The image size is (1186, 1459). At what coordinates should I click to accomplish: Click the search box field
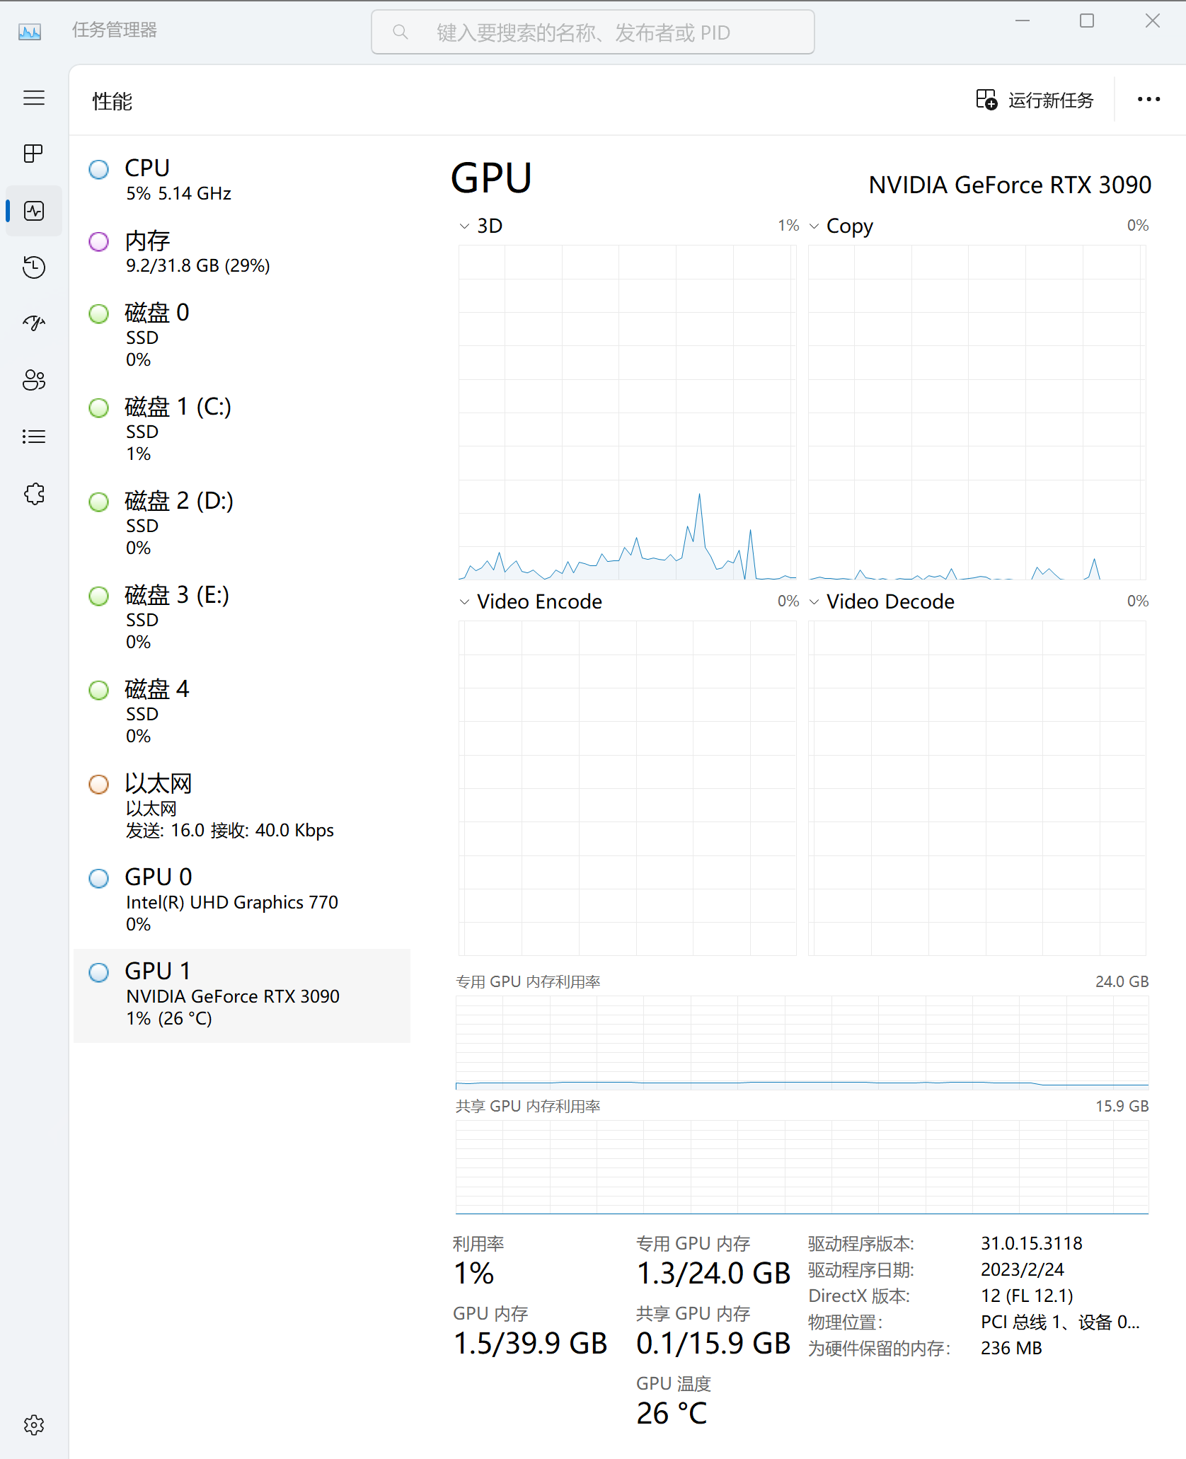point(593,33)
